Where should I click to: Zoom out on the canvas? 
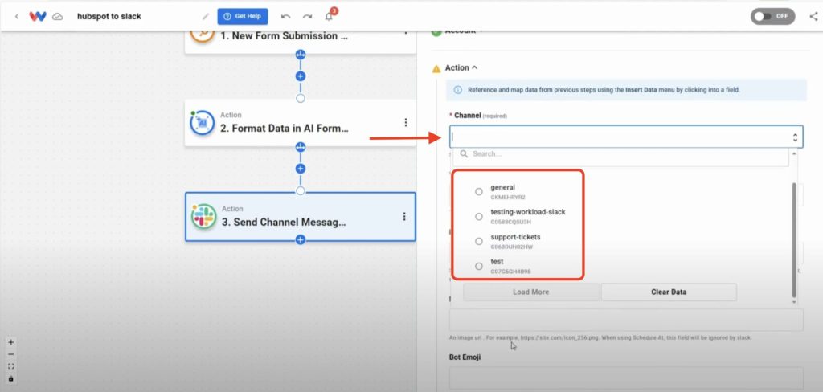11,354
